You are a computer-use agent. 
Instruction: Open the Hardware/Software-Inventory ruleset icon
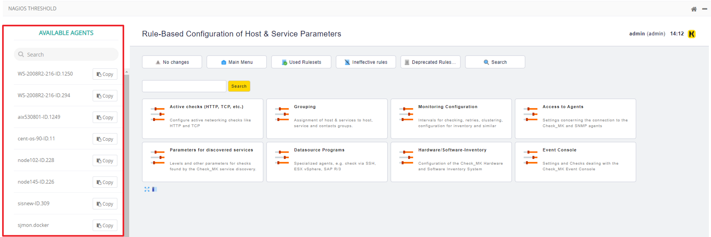(406, 158)
